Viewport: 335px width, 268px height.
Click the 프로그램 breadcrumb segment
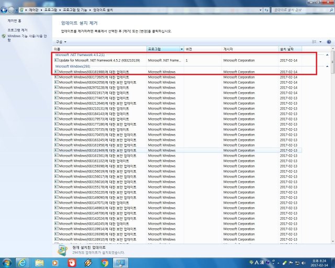coord(51,10)
